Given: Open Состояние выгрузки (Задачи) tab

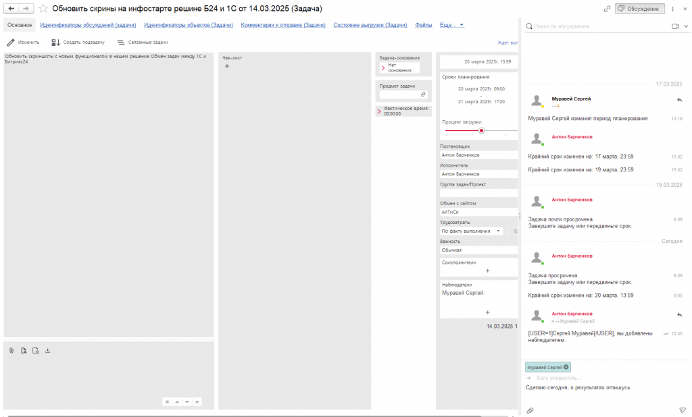Looking at the screenshot, I should (x=370, y=25).
